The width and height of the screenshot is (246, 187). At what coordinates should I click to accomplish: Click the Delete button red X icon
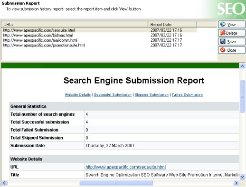tap(223, 33)
